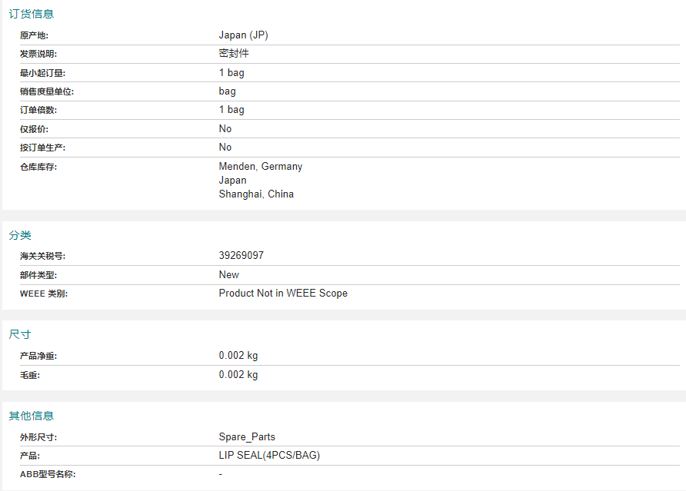Click the 最小起订量 label
686x491 pixels.
coord(42,73)
